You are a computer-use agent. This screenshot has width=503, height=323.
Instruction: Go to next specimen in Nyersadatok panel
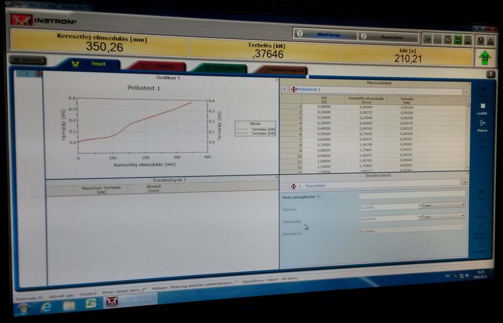[x=466, y=92]
